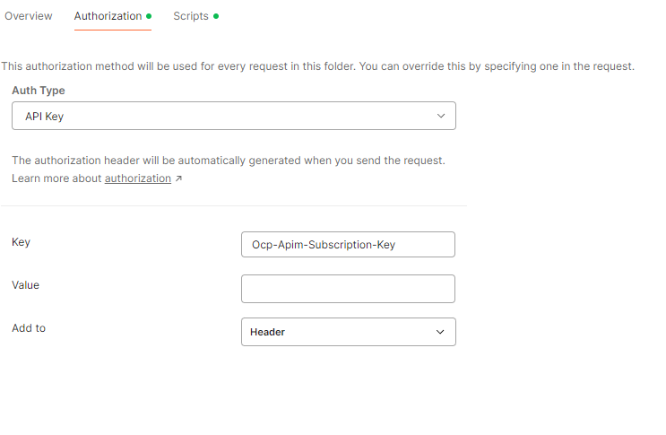Click the empty Value input field
Screen dimensions: 666x435
(x=348, y=289)
